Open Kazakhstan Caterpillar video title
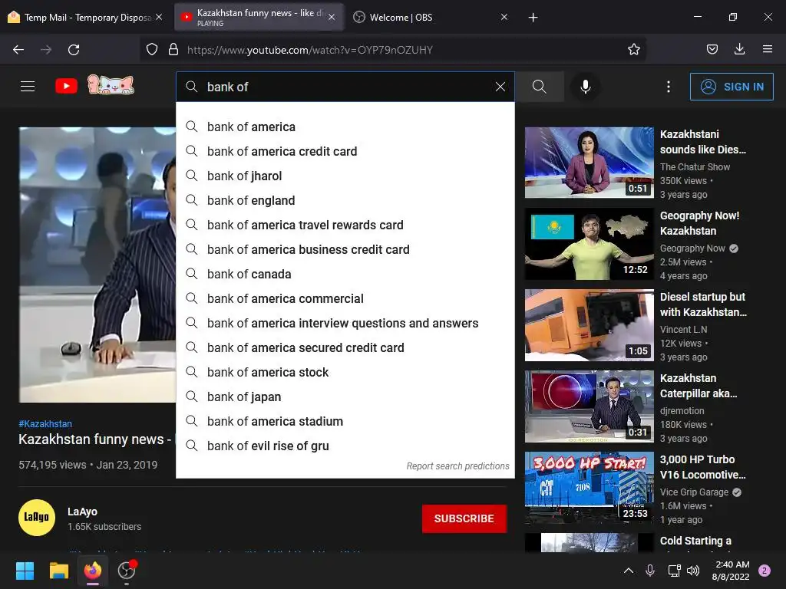The image size is (786, 589). [698, 386]
